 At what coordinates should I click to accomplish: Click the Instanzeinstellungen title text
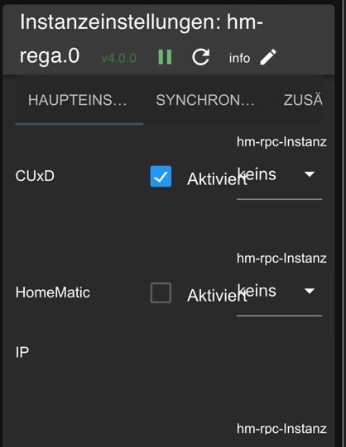[x=120, y=22]
